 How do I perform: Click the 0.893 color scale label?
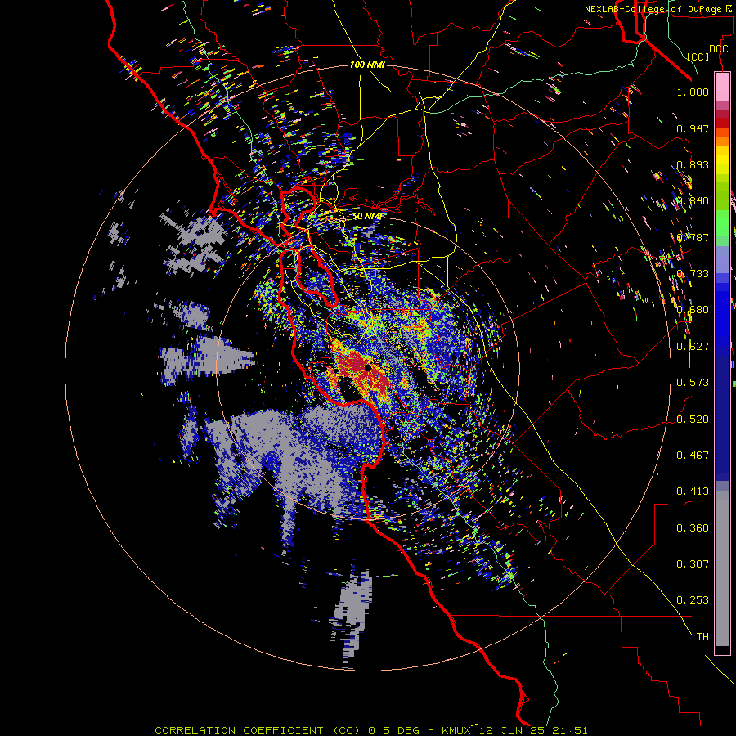pos(693,164)
